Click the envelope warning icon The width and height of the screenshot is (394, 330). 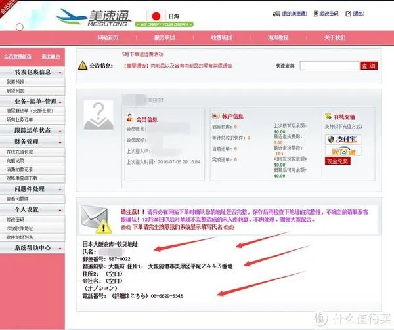[x=96, y=219]
